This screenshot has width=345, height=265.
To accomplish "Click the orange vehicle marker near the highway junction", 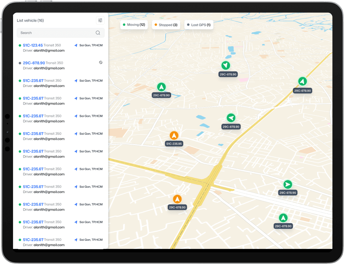I will [x=177, y=199].
